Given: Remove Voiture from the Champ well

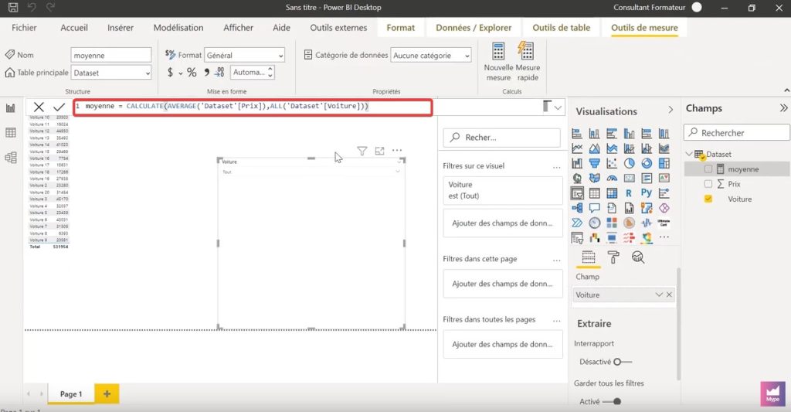Looking at the screenshot, I should [x=669, y=295].
